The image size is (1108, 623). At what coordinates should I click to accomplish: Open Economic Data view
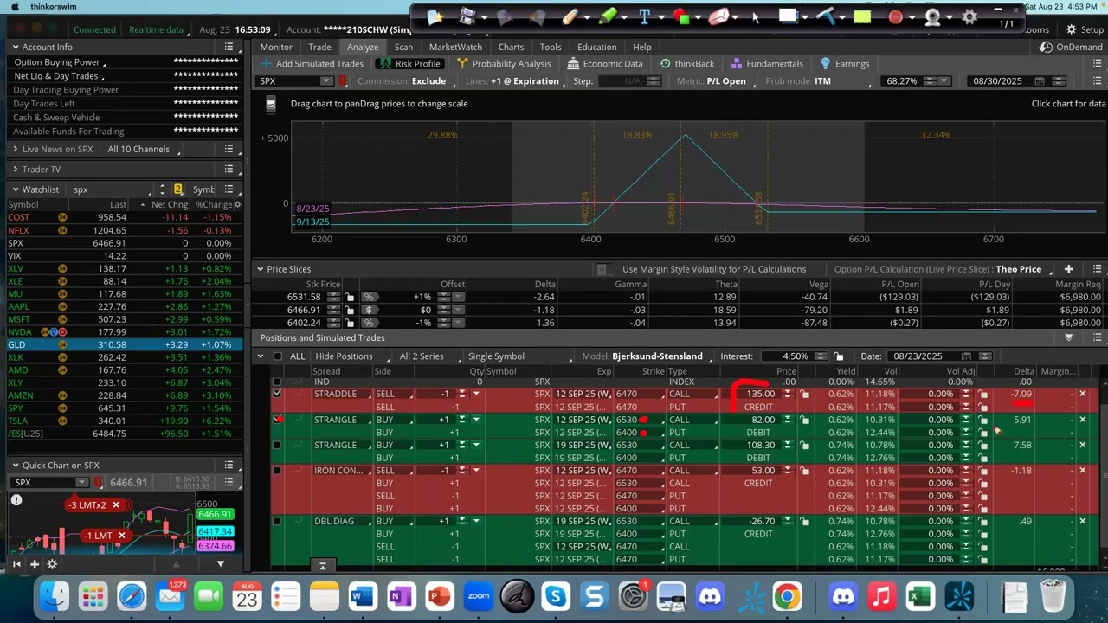pyautogui.click(x=606, y=64)
